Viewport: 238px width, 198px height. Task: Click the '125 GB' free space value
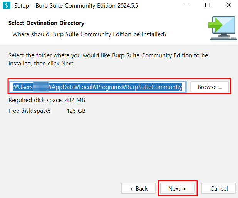click(x=76, y=111)
